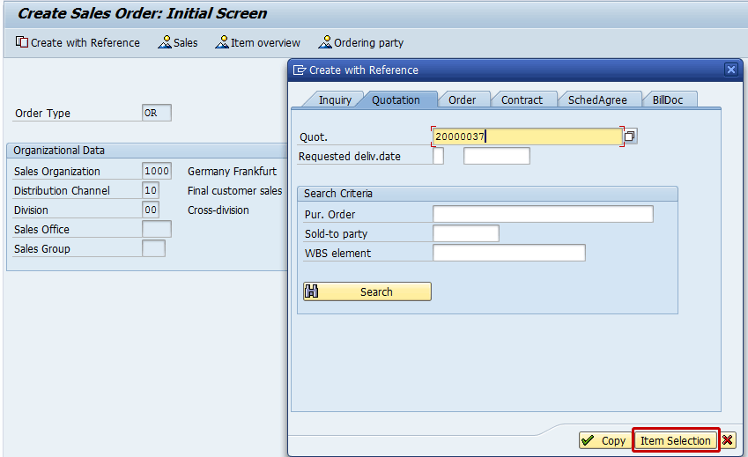The height and width of the screenshot is (457, 748).
Task: Open the Item overview toolbar button
Action: (x=258, y=43)
